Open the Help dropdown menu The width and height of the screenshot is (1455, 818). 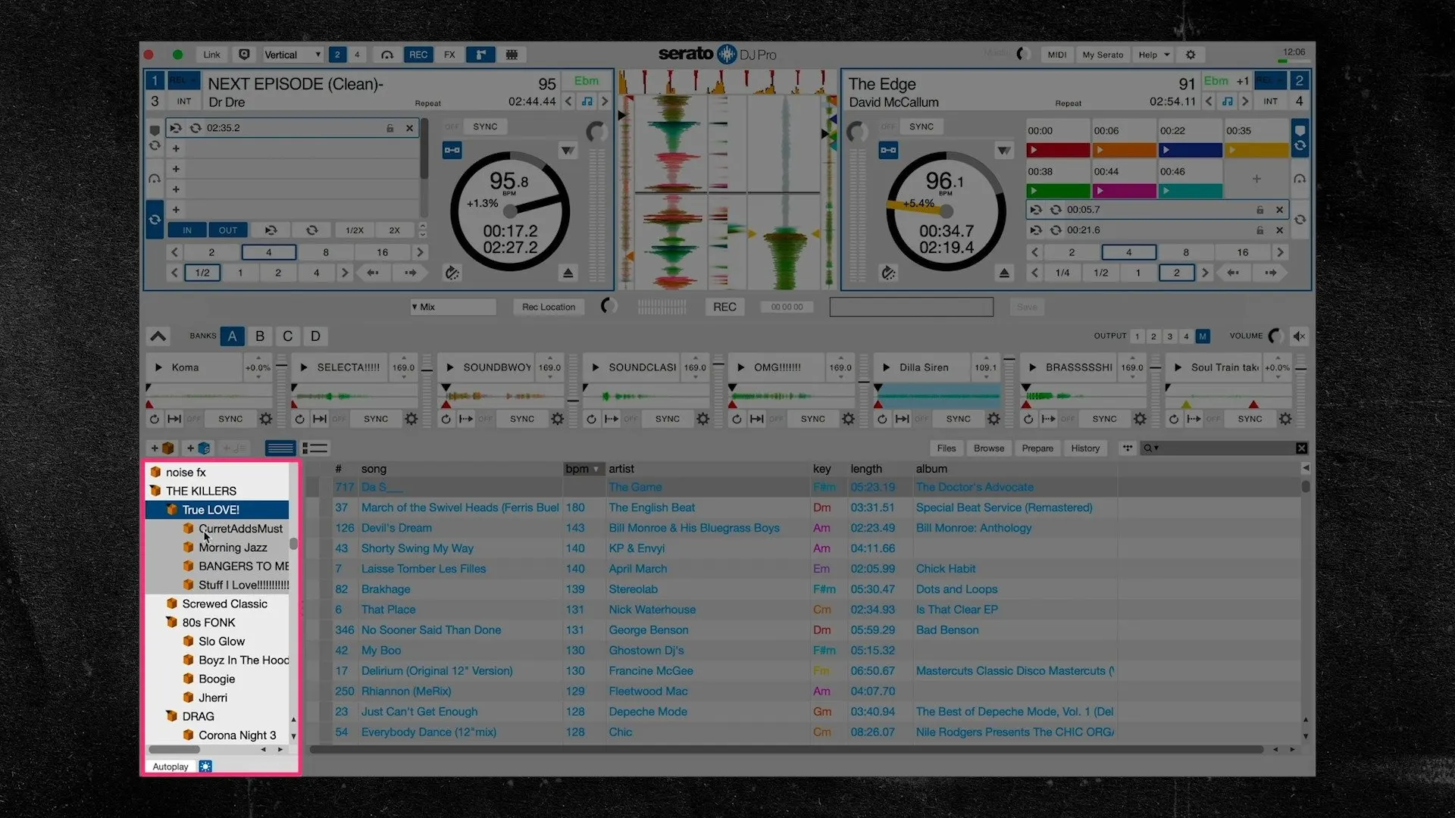point(1153,55)
